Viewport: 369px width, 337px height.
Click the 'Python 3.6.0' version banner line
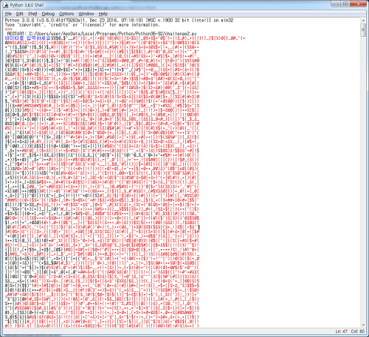(119, 21)
